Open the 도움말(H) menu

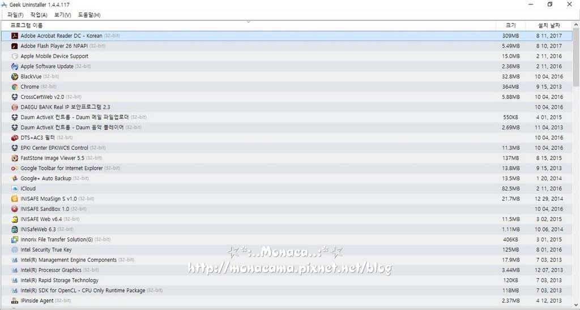click(89, 15)
